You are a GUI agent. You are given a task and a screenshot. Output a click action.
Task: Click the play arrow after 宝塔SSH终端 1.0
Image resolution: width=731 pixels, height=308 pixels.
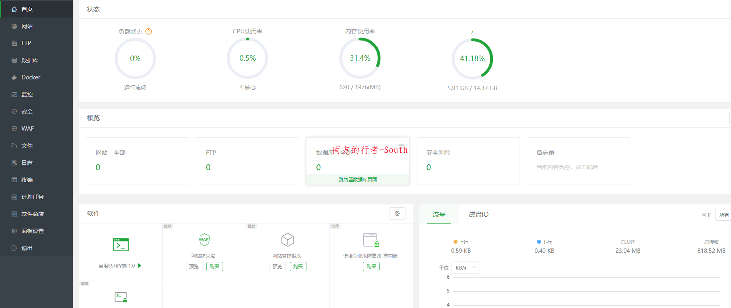(140, 266)
